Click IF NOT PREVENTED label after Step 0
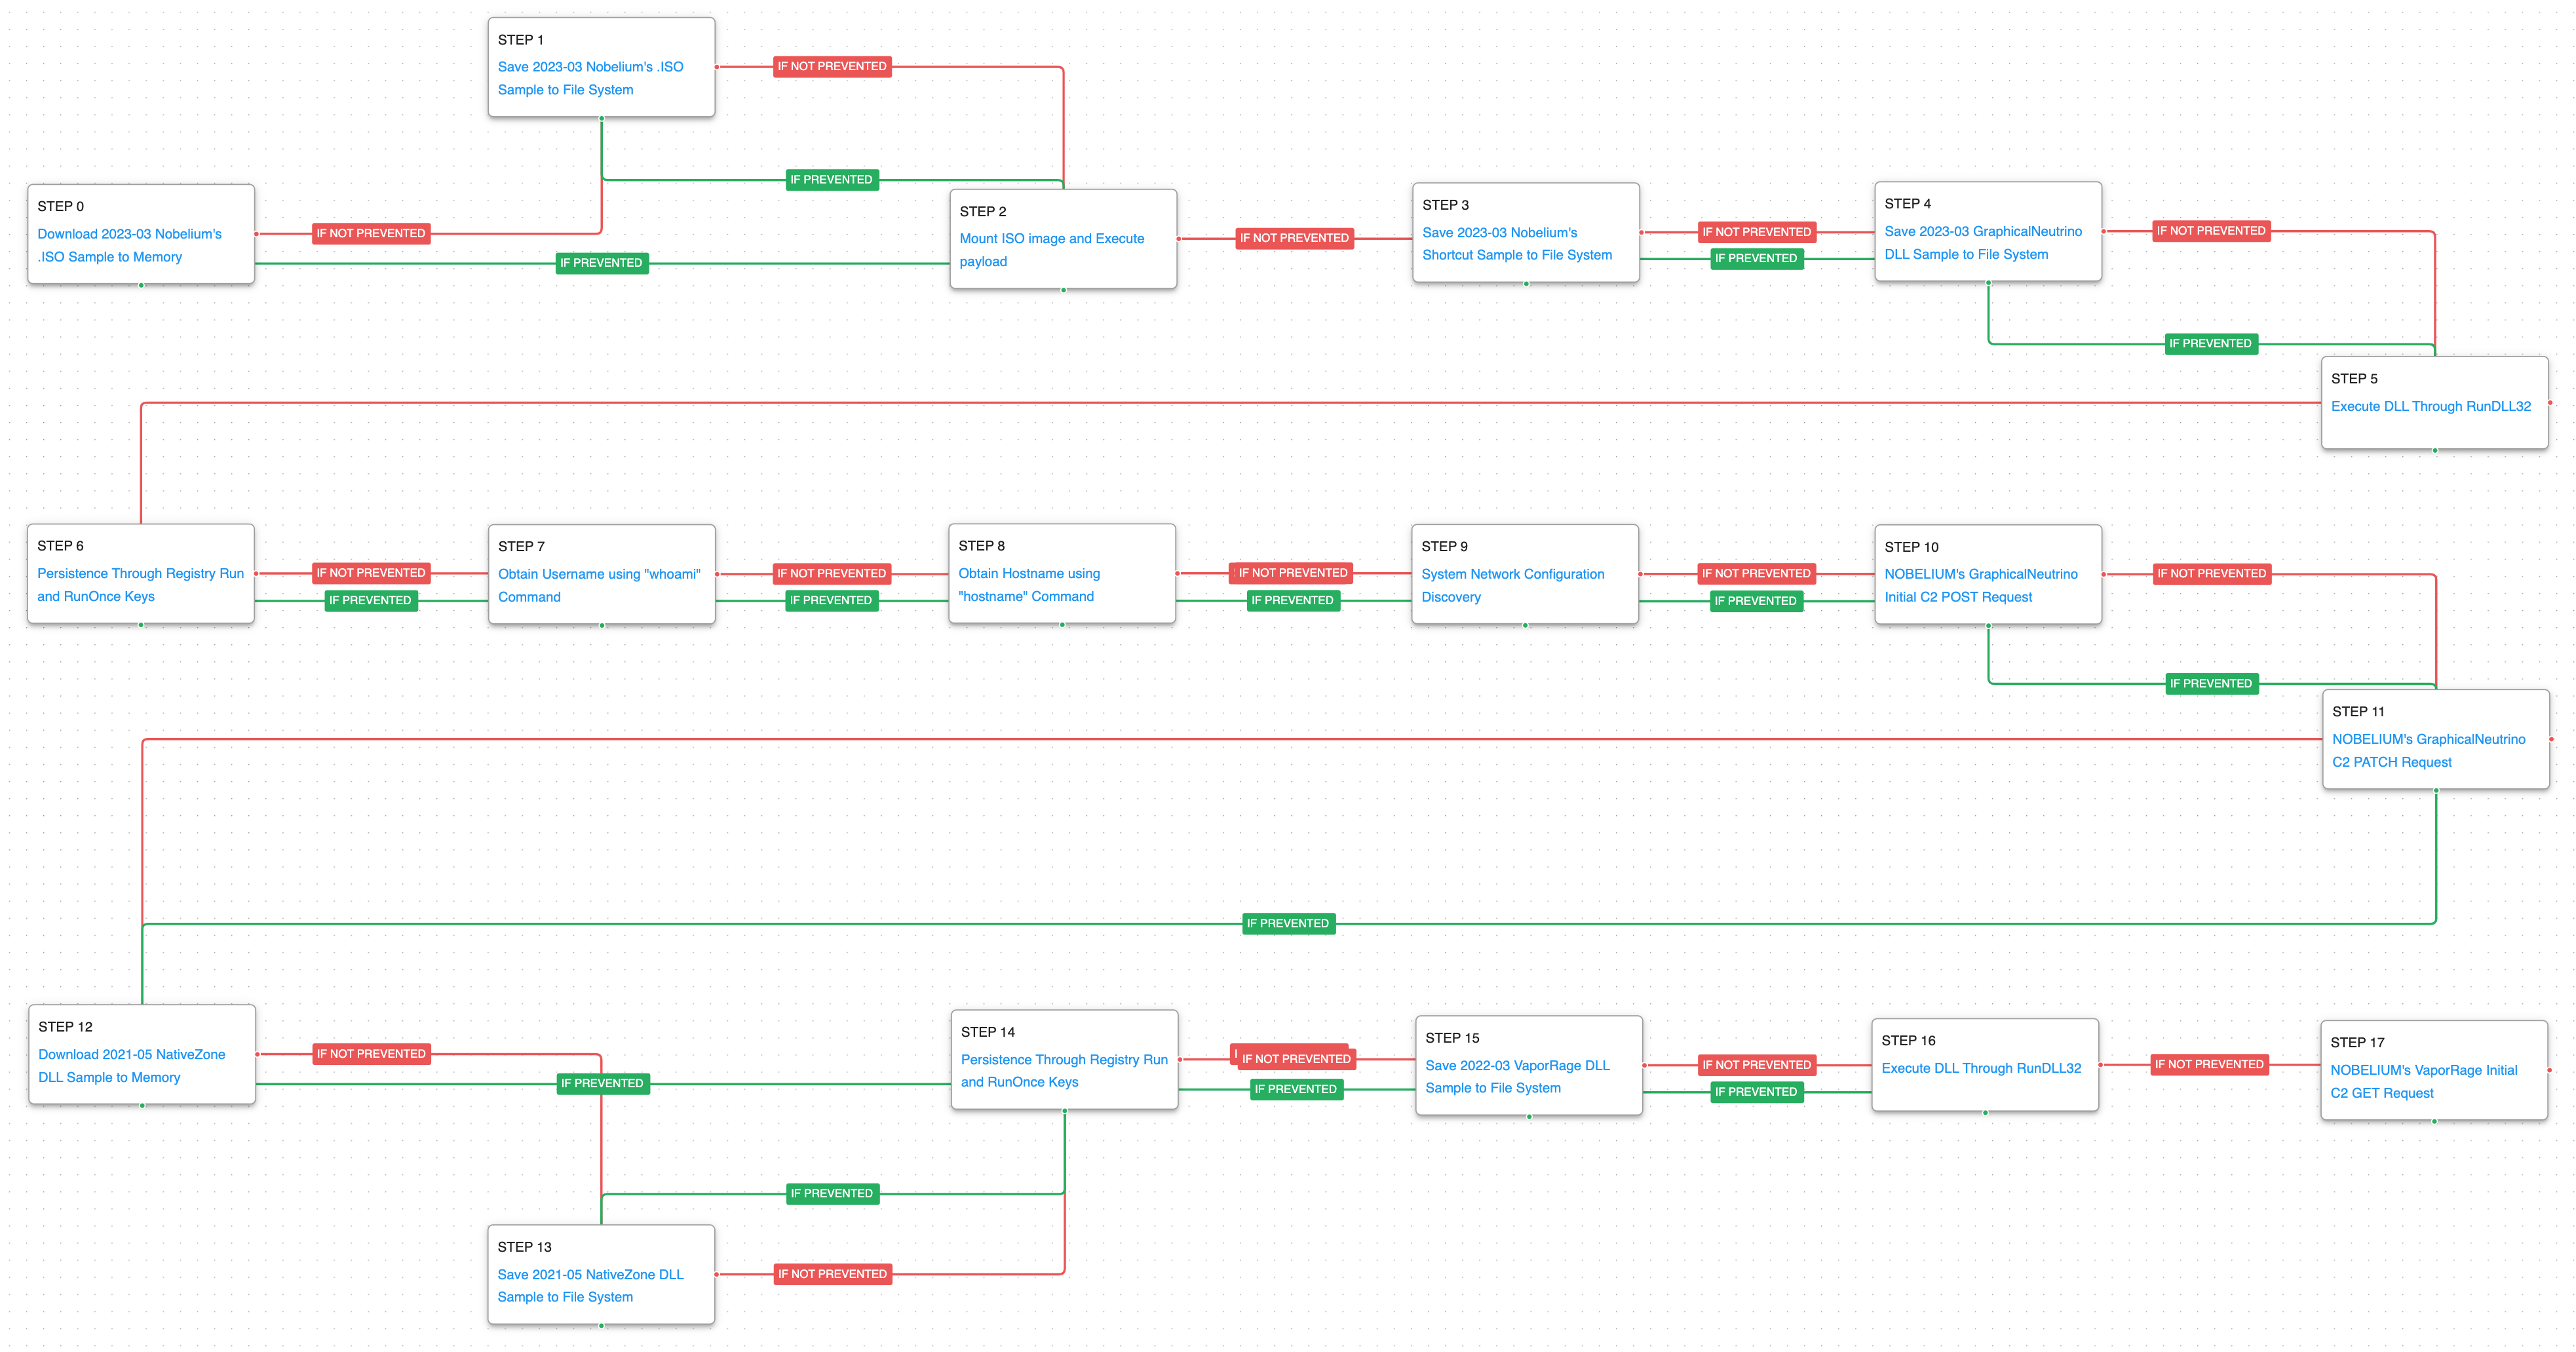The image size is (2576, 1352). pos(371,233)
